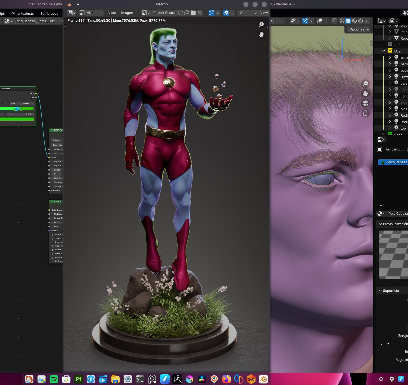Open image file with the folder icon
Image resolution: width=408 pixels, height=385 pixels.
click(x=193, y=13)
